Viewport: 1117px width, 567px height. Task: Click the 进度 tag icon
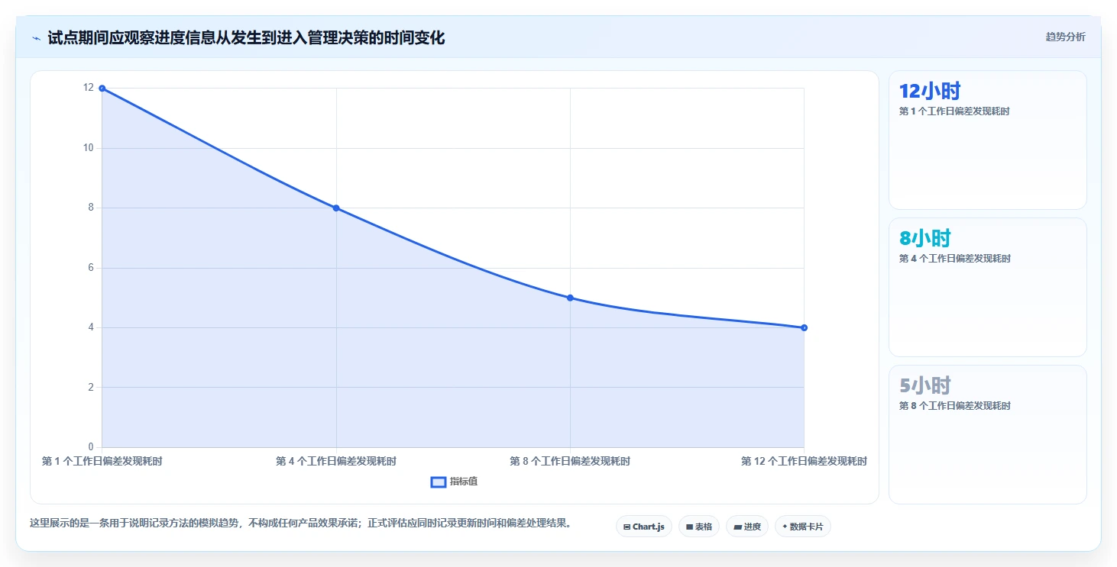click(x=737, y=527)
